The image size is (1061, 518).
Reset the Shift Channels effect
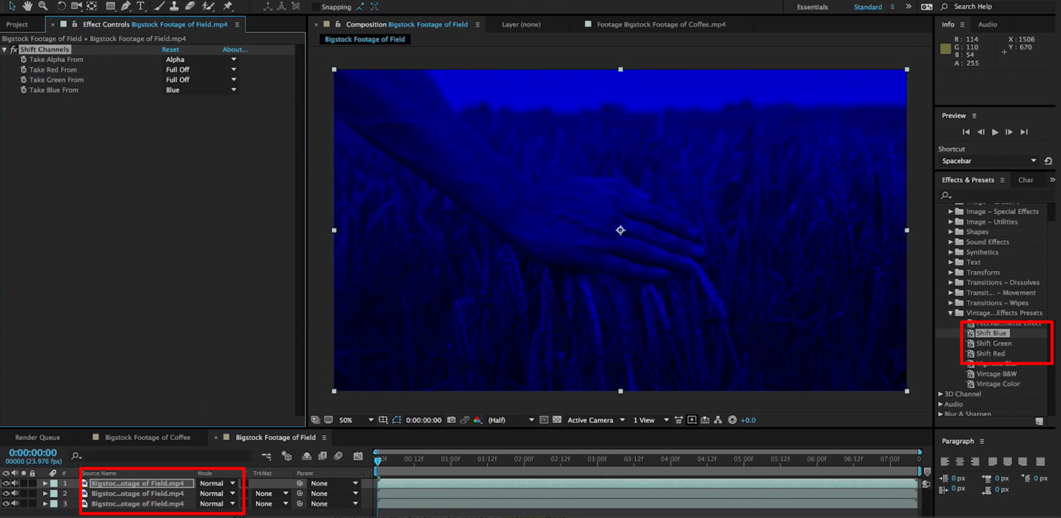click(x=170, y=49)
